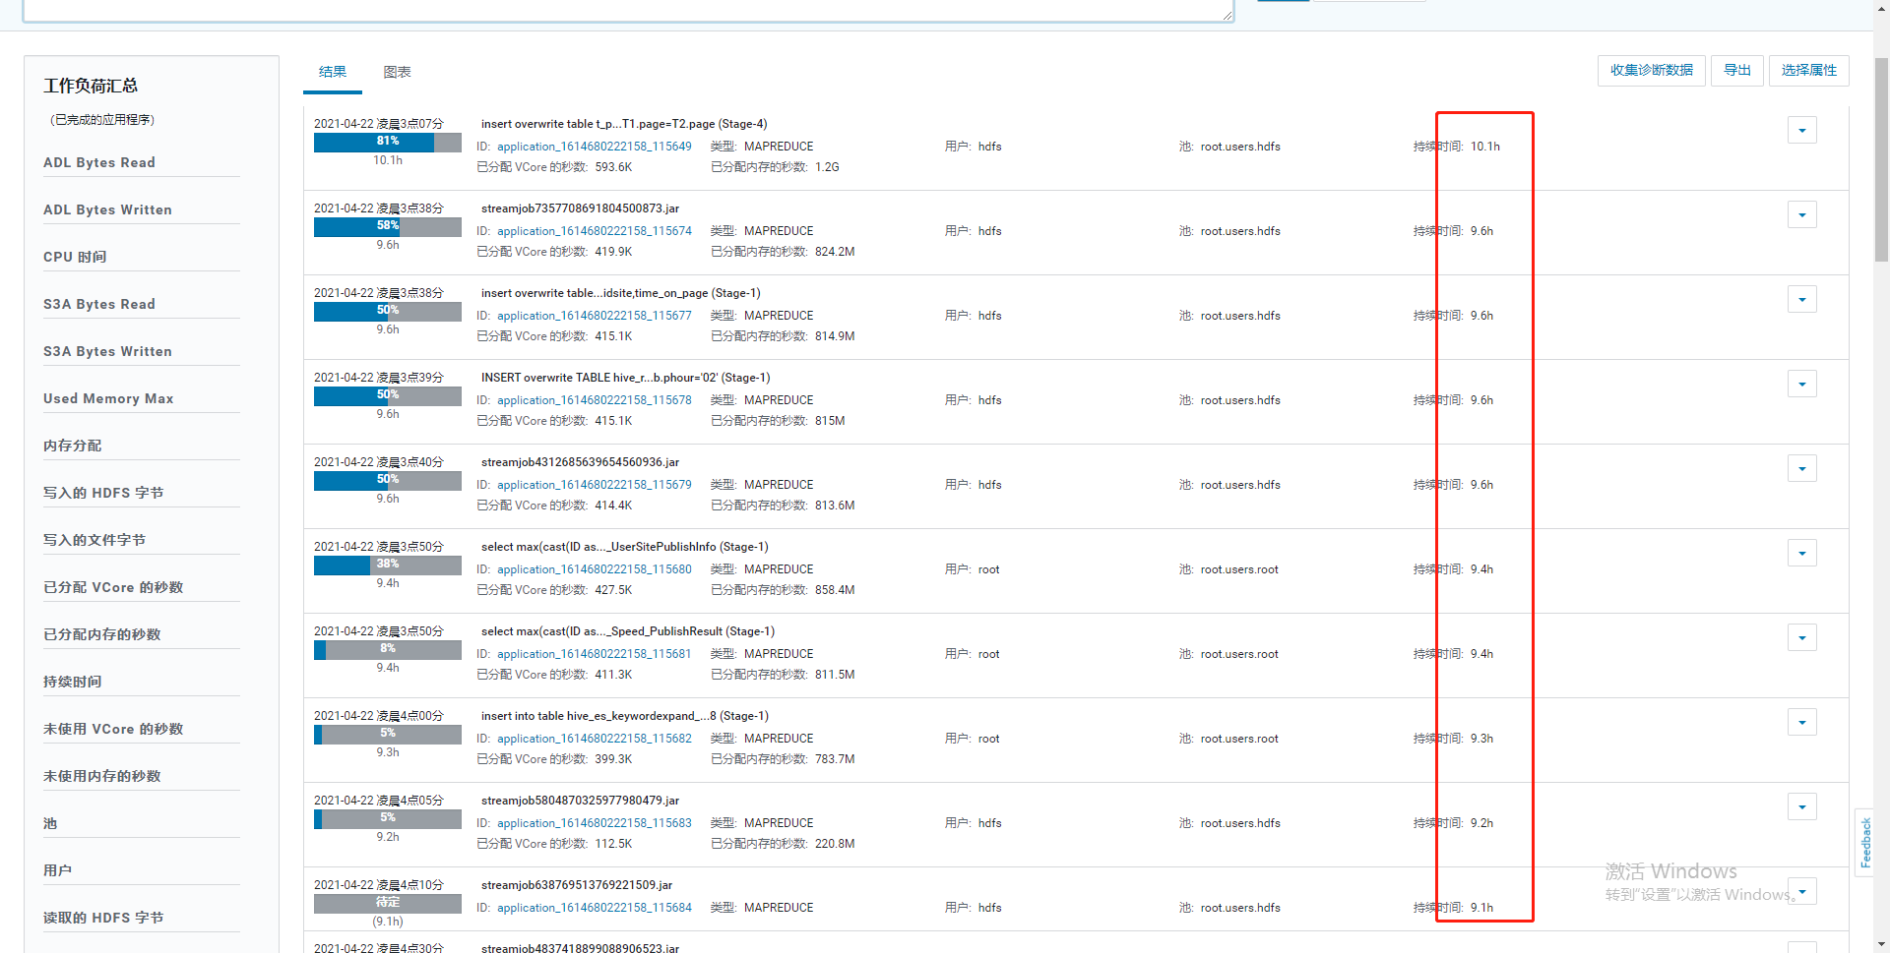Open the Feedback side tab
The height and width of the screenshot is (953, 1890).
(1864, 842)
